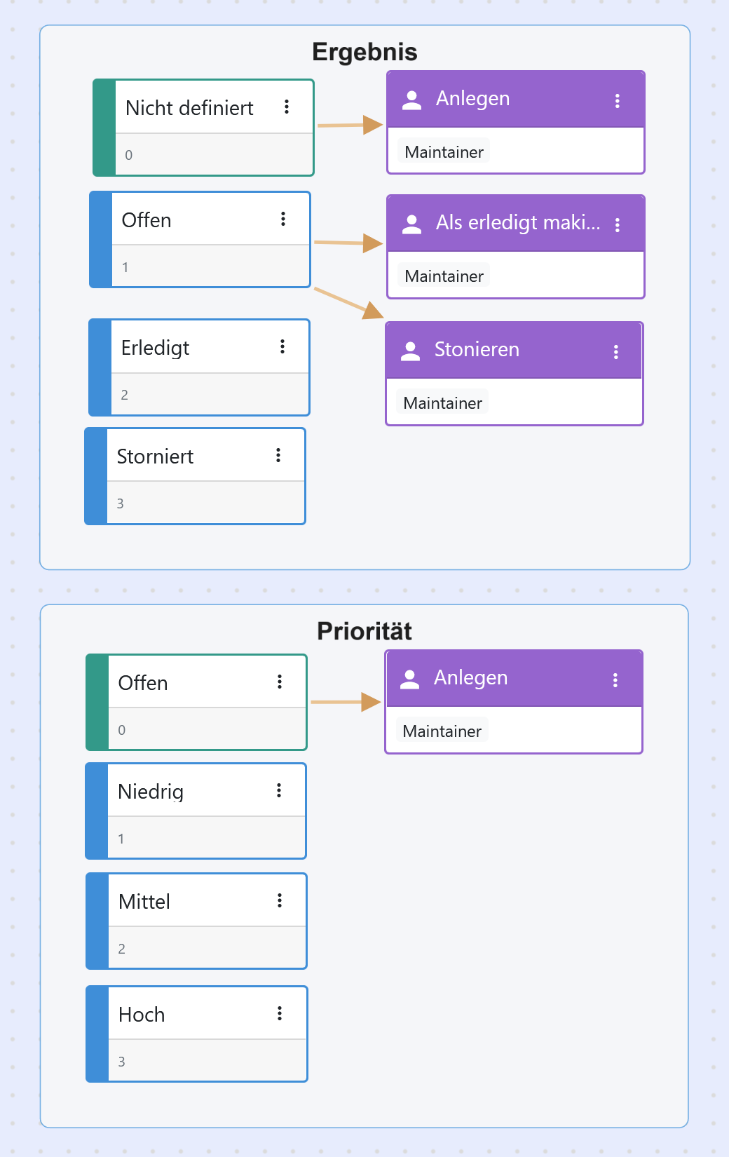Click the kebab menu on Erledigt card
Image resolution: width=729 pixels, height=1157 pixels.
click(x=282, y=346)
